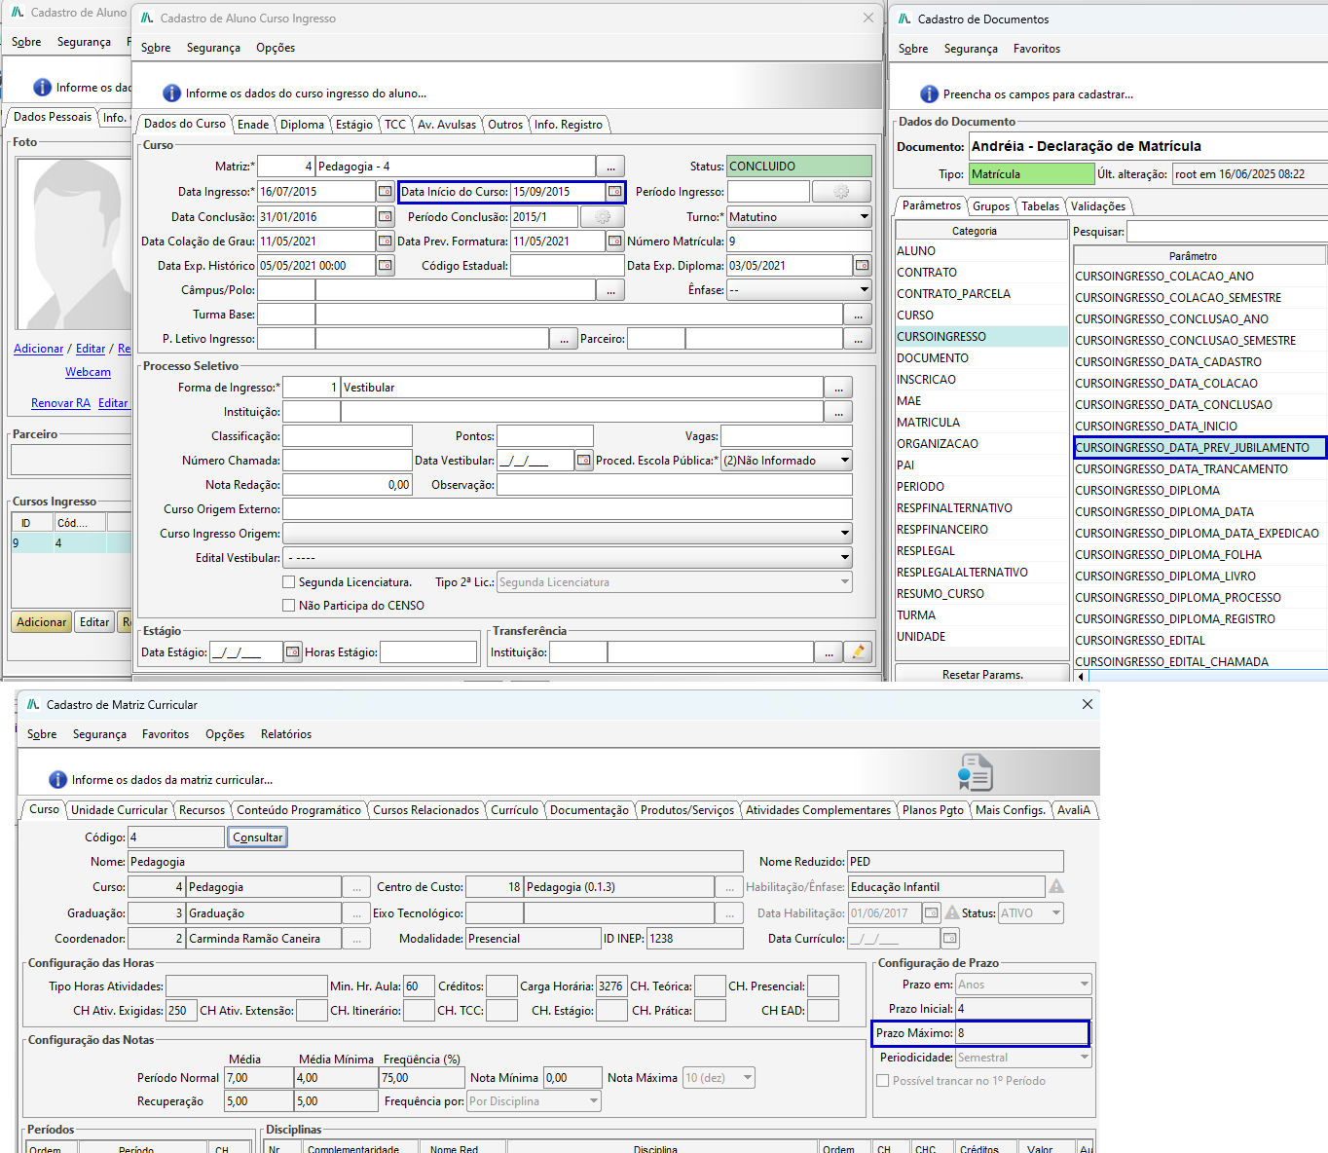
Task: Click gear icon beside Período Conclusão
Action: click(x=603, y=216)
